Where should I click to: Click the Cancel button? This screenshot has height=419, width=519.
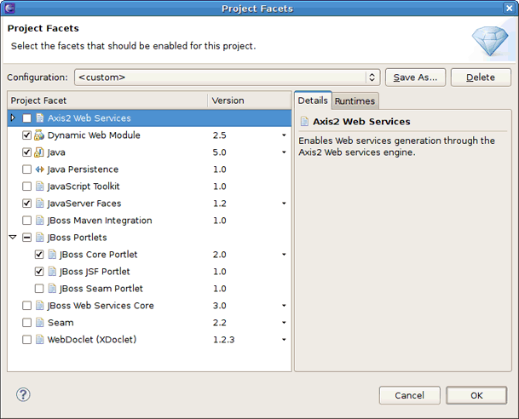tap(409, 395)
